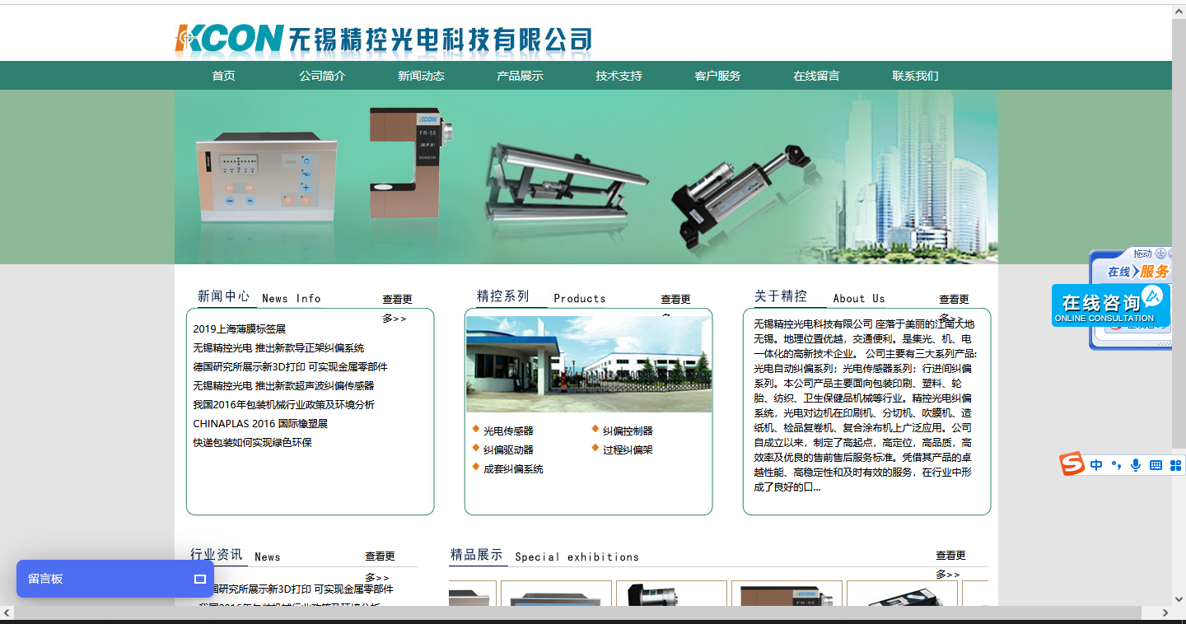This screenshot has height=624, width=1186.
Task: Open the 在线留言 menu item
Action: (816, 76)
